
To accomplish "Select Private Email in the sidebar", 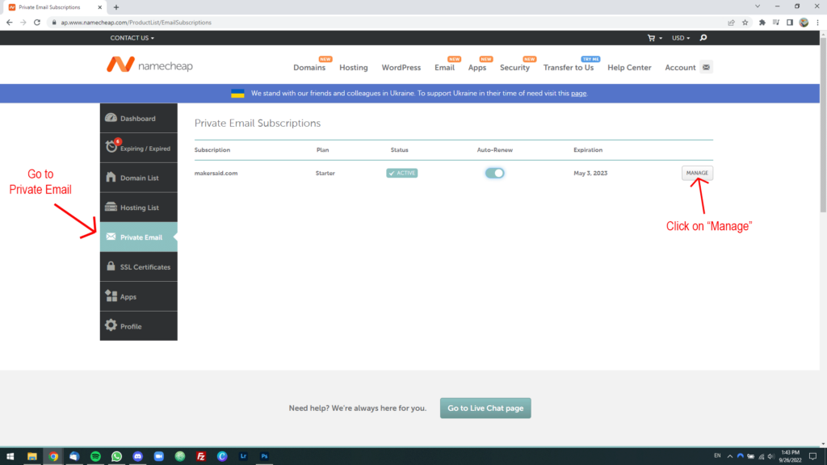I will [x=139, y=237].
